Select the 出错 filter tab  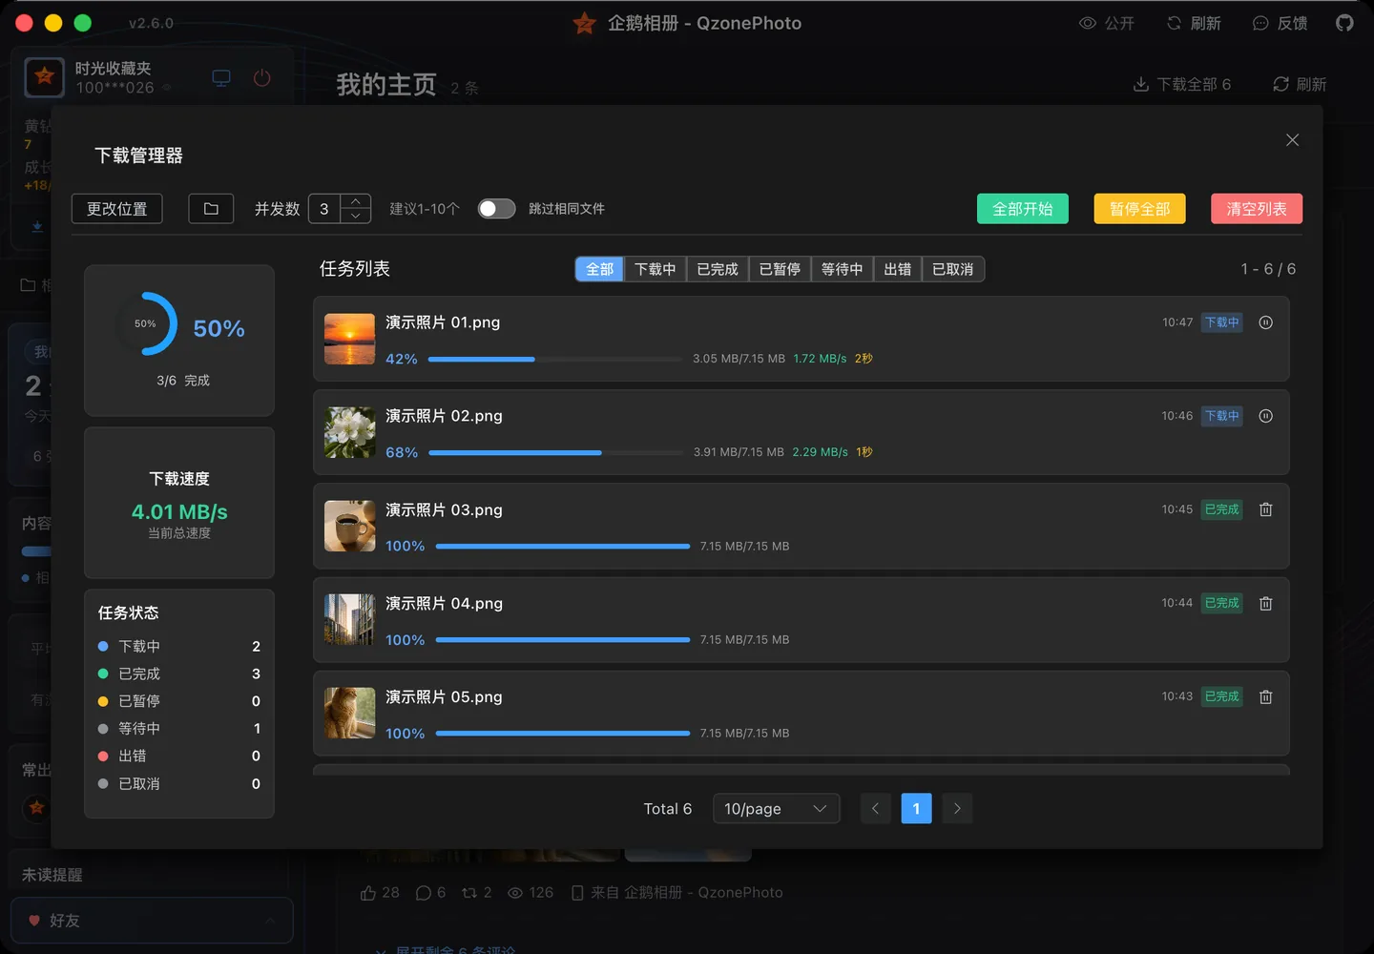click(898, 269)
